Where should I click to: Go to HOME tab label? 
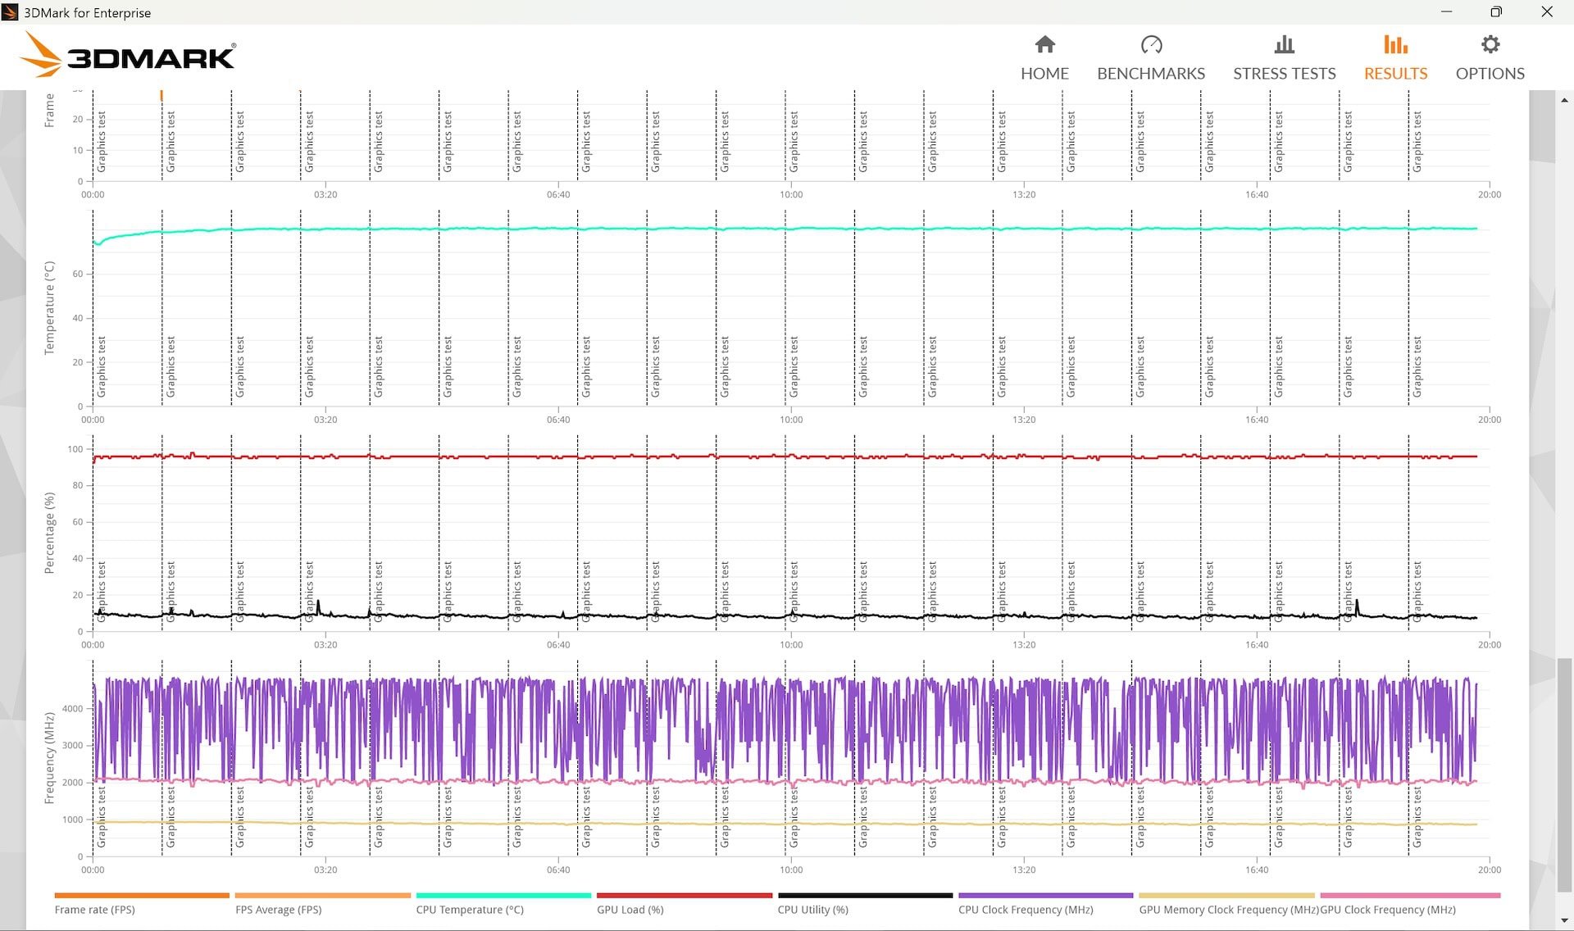1044,74
